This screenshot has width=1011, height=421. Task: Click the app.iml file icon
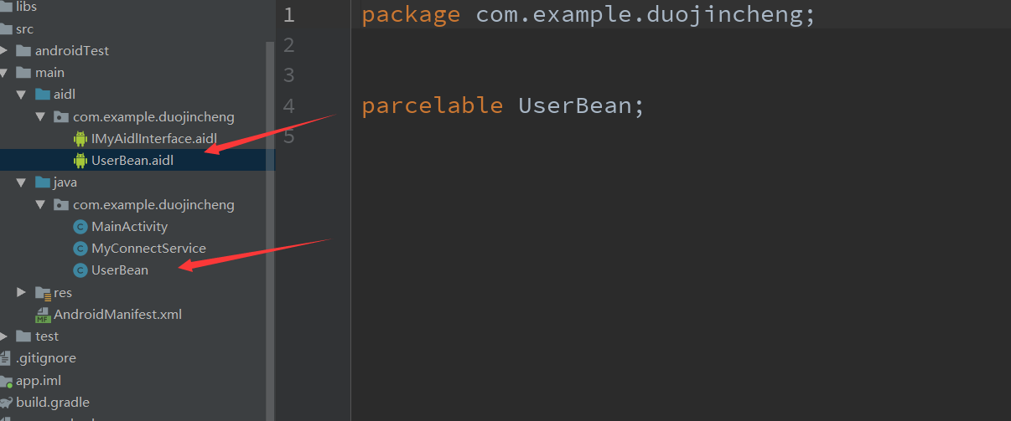click(6, 381)
